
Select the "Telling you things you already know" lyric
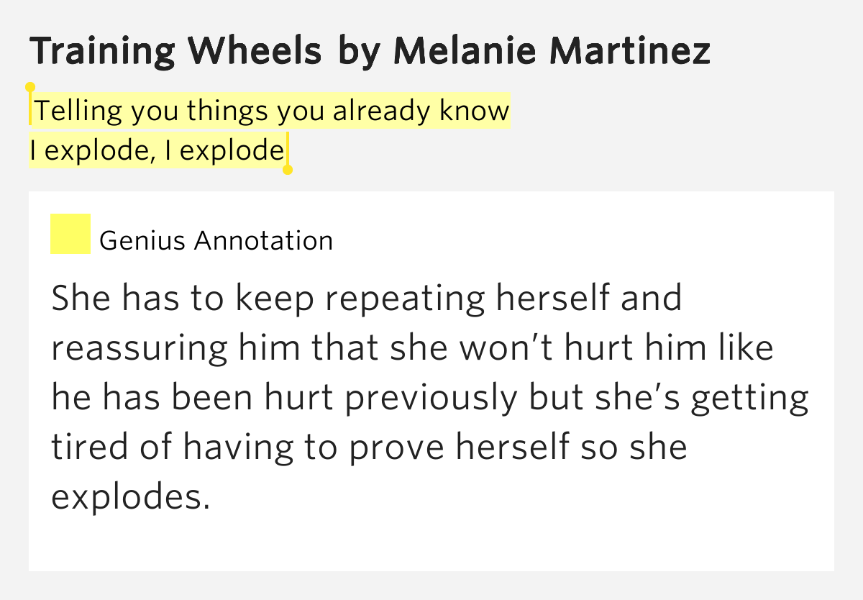click(272, 111)
